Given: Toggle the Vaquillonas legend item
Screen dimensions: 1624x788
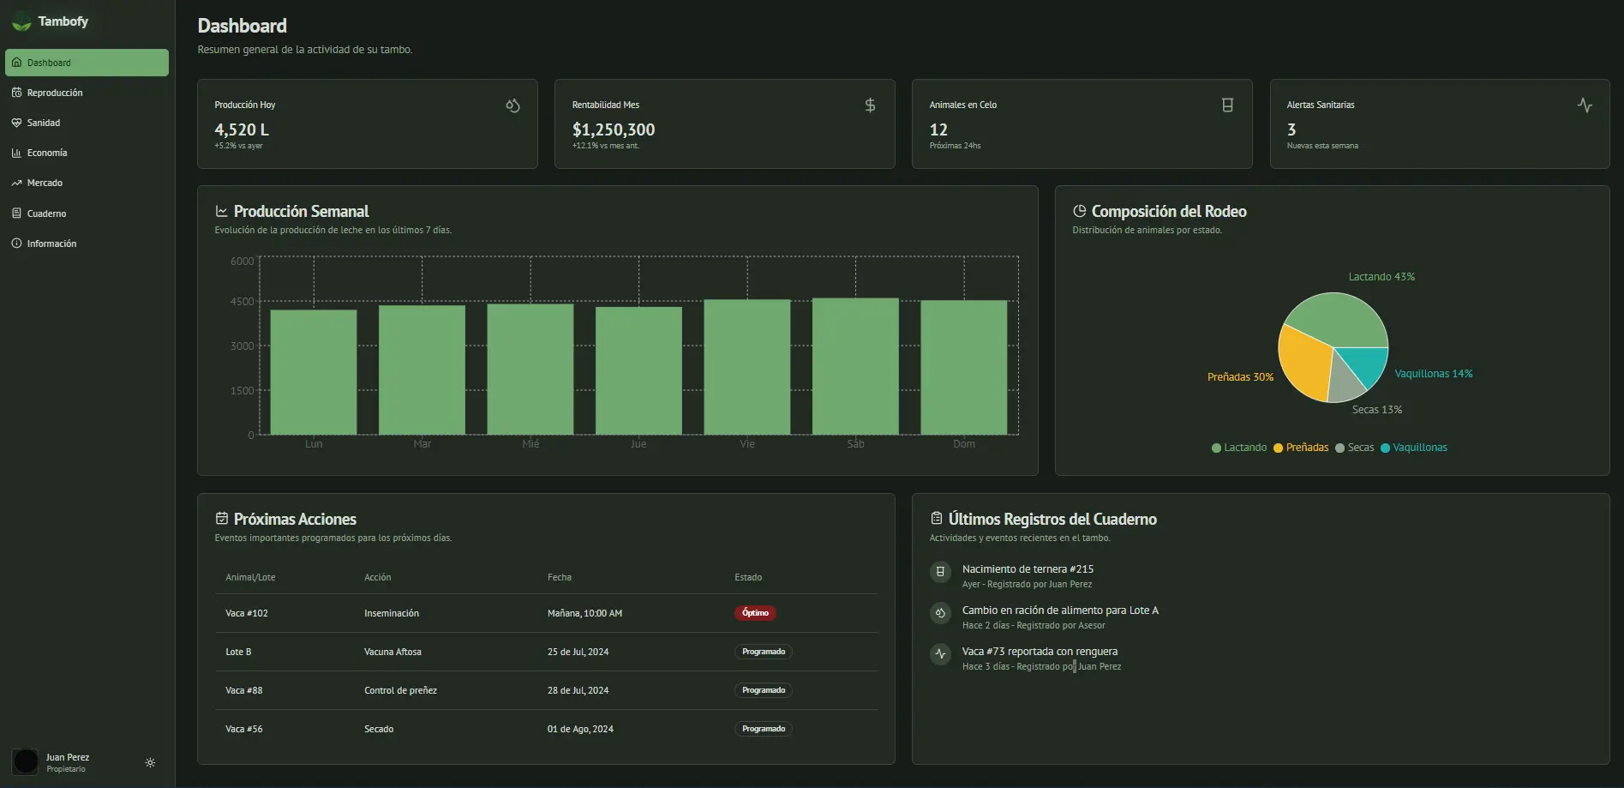Looking at the screenshot, I should point(1413,448).
